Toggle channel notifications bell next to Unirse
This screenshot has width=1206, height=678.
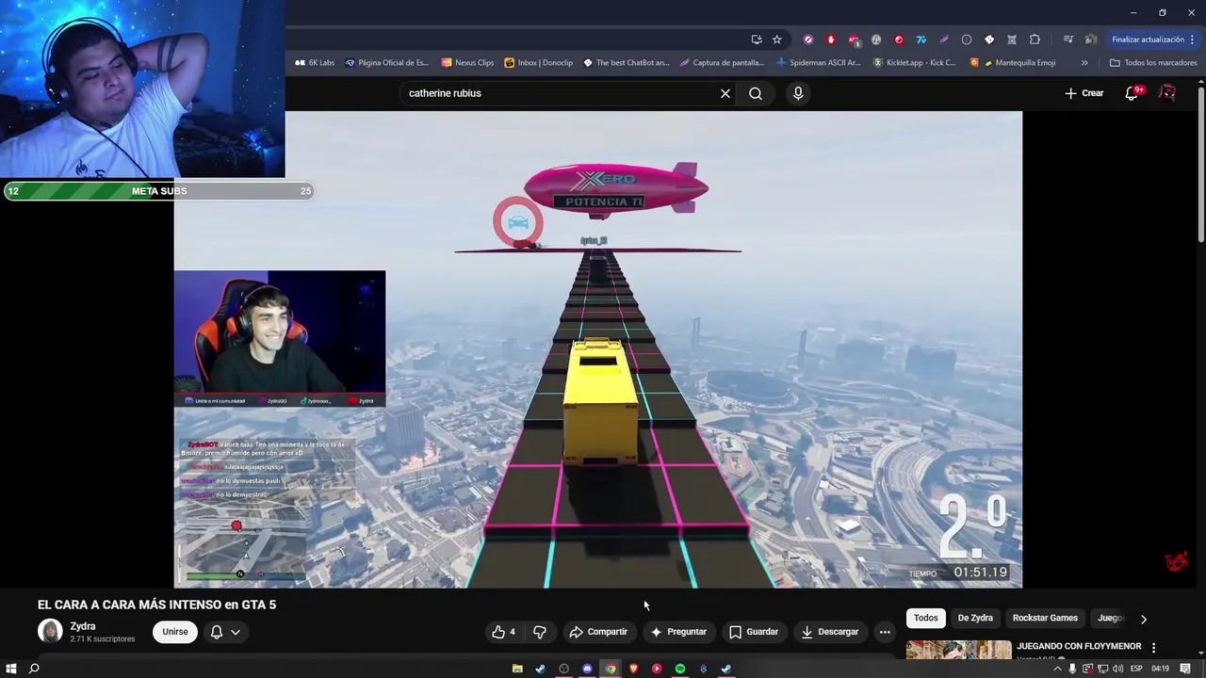coord(217,632)
